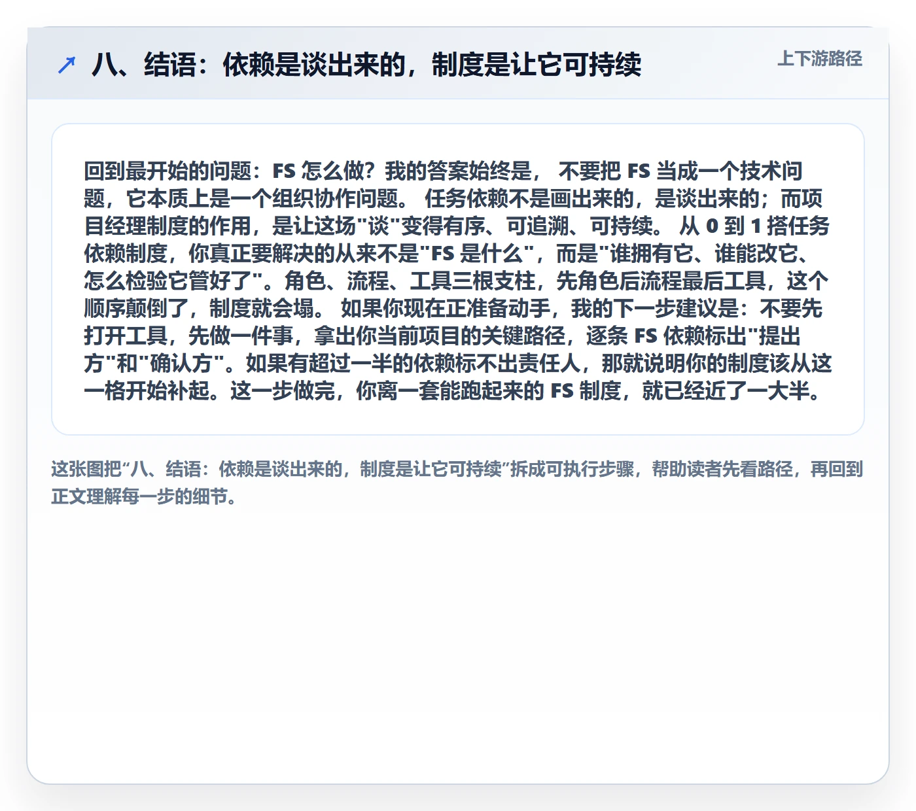This screenshot has width=916, height=811.
Task: Click the blue arrow icon beside the heading
Action: (67, 65)
